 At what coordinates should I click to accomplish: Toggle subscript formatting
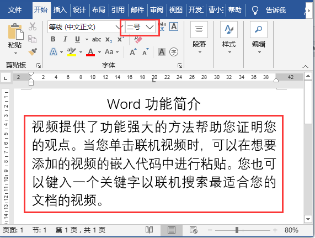(x=109, y=39)
